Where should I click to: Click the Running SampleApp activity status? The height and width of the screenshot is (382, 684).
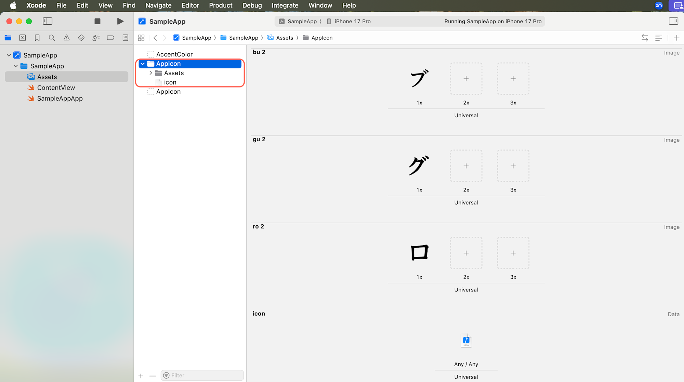point(493,21)
